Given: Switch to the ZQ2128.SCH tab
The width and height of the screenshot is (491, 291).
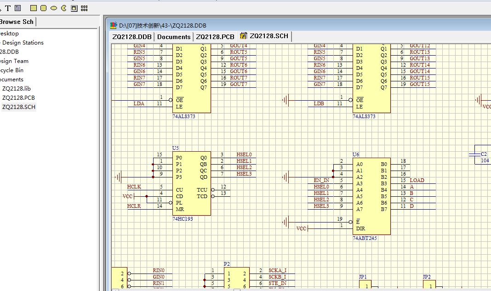Looking at the screenshot, I should click(265, 36).
